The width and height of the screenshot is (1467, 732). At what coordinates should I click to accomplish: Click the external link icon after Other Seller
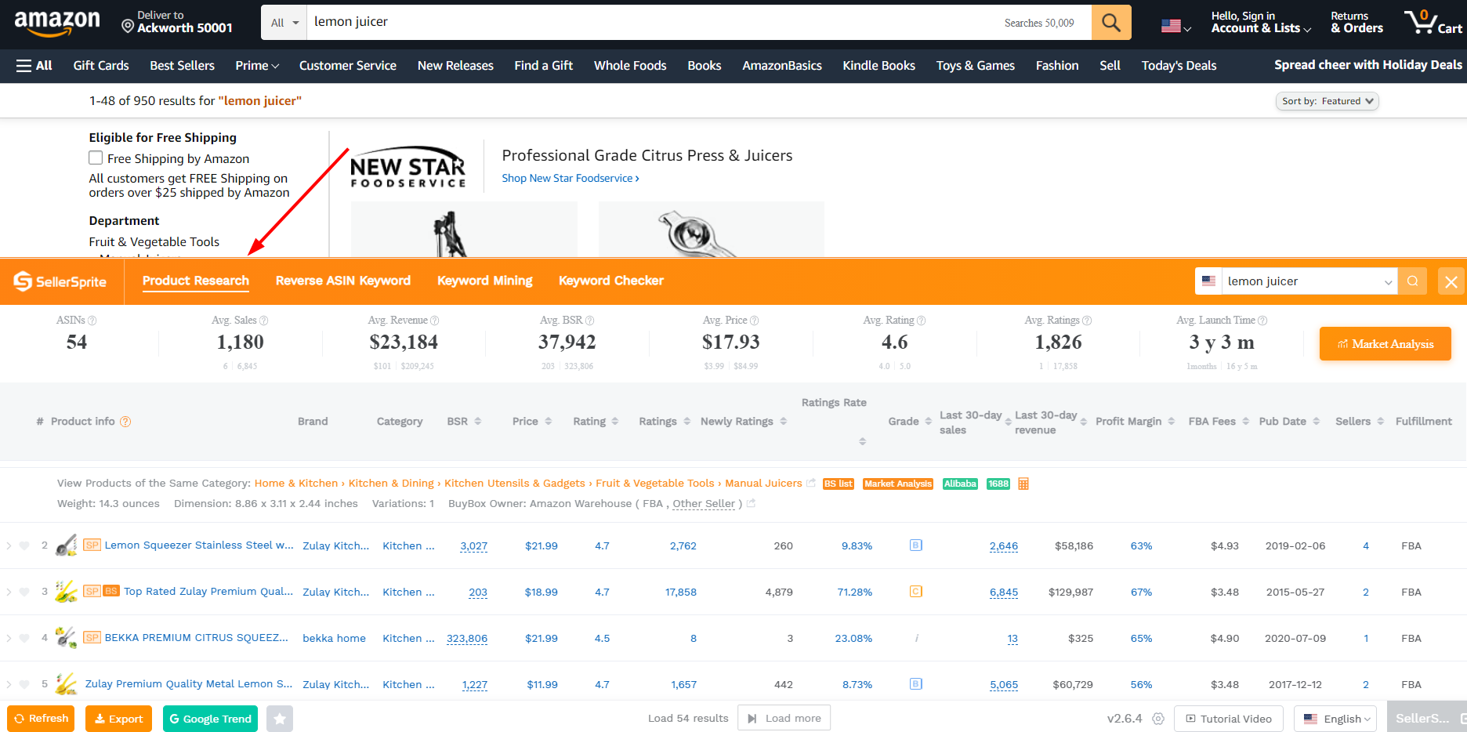click(x=751, y=503)
